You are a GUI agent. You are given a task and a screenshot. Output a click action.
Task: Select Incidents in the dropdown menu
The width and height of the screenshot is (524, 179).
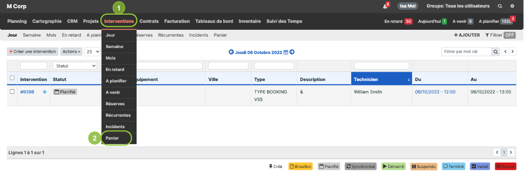click(x=119, y=127)
